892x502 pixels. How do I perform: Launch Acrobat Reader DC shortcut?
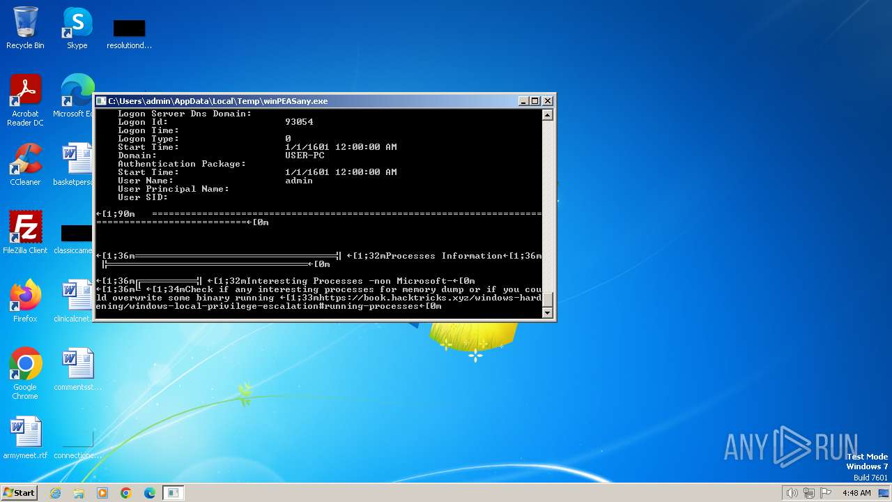click(x=25, y=100)
